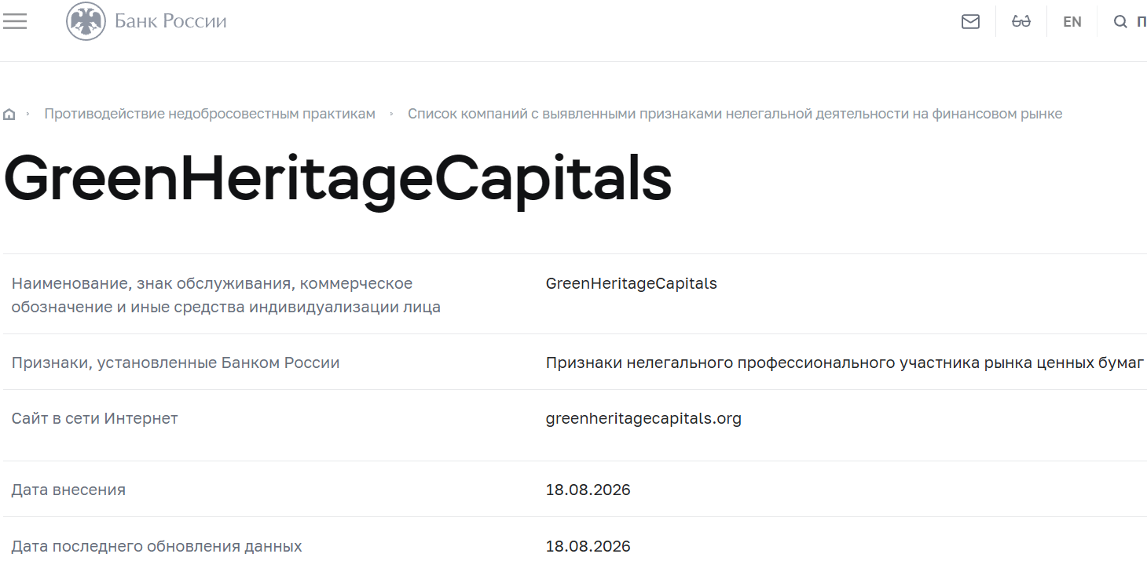Click the last update date value 18.08.2026

(x=588, y=546)
